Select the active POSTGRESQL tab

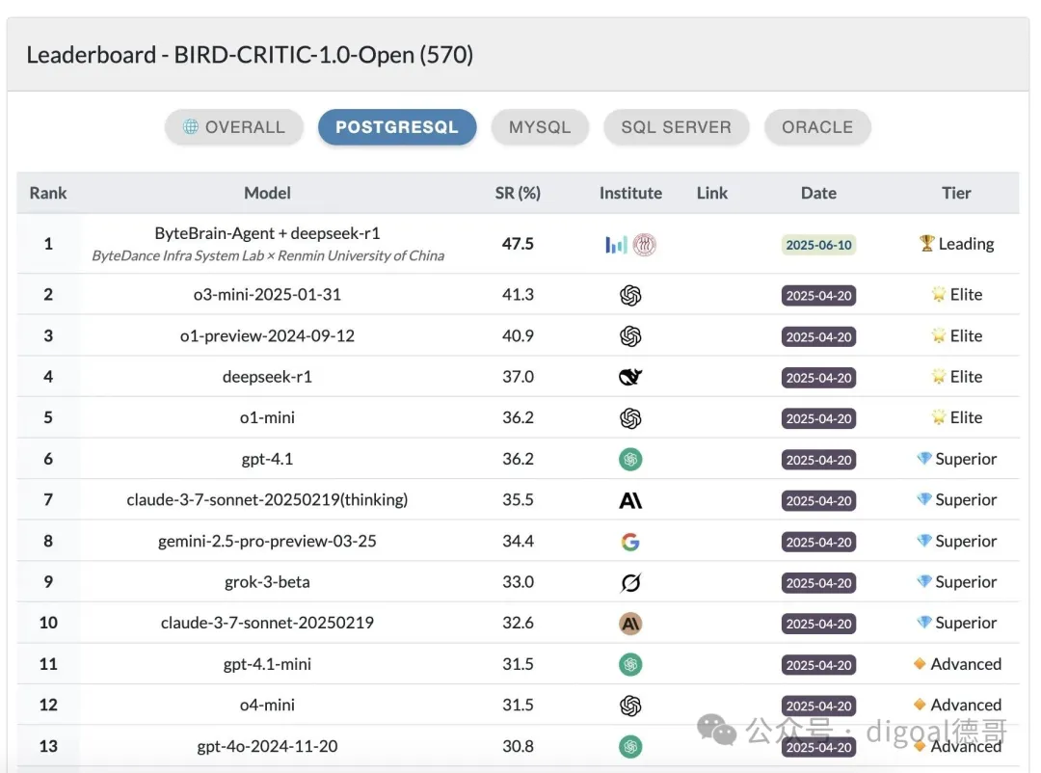click(x=397, y=127)
